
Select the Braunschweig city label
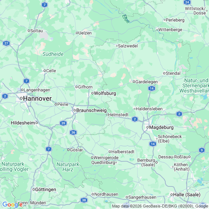[x=91, y=110]
